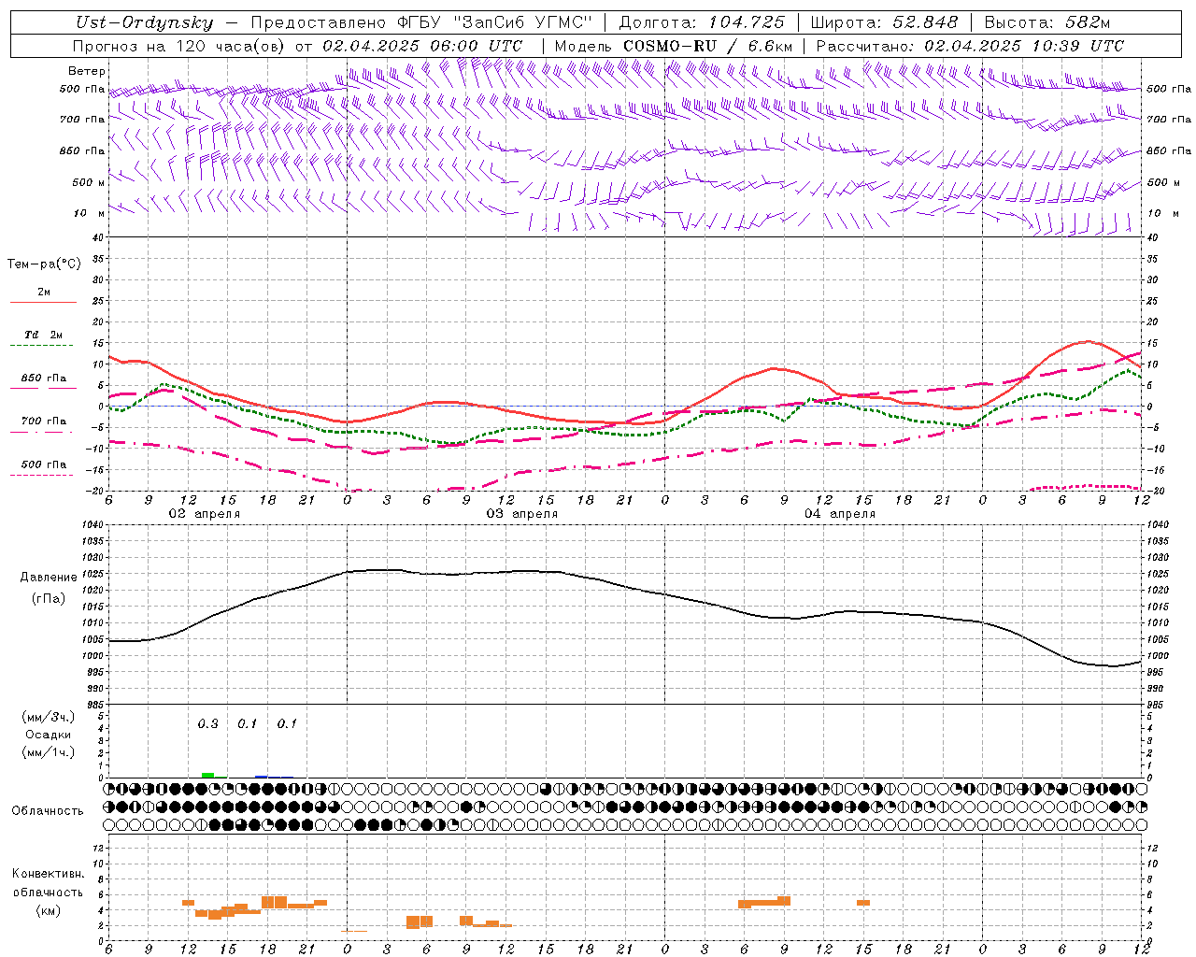Click the 03 апреля date label
Screen dimensions: 1196x957
pos(521,513)
